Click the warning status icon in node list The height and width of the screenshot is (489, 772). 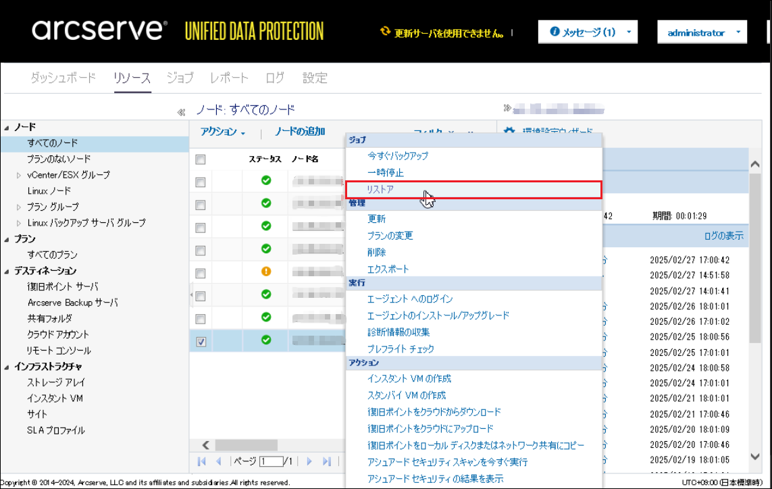[x=266, y=272]
